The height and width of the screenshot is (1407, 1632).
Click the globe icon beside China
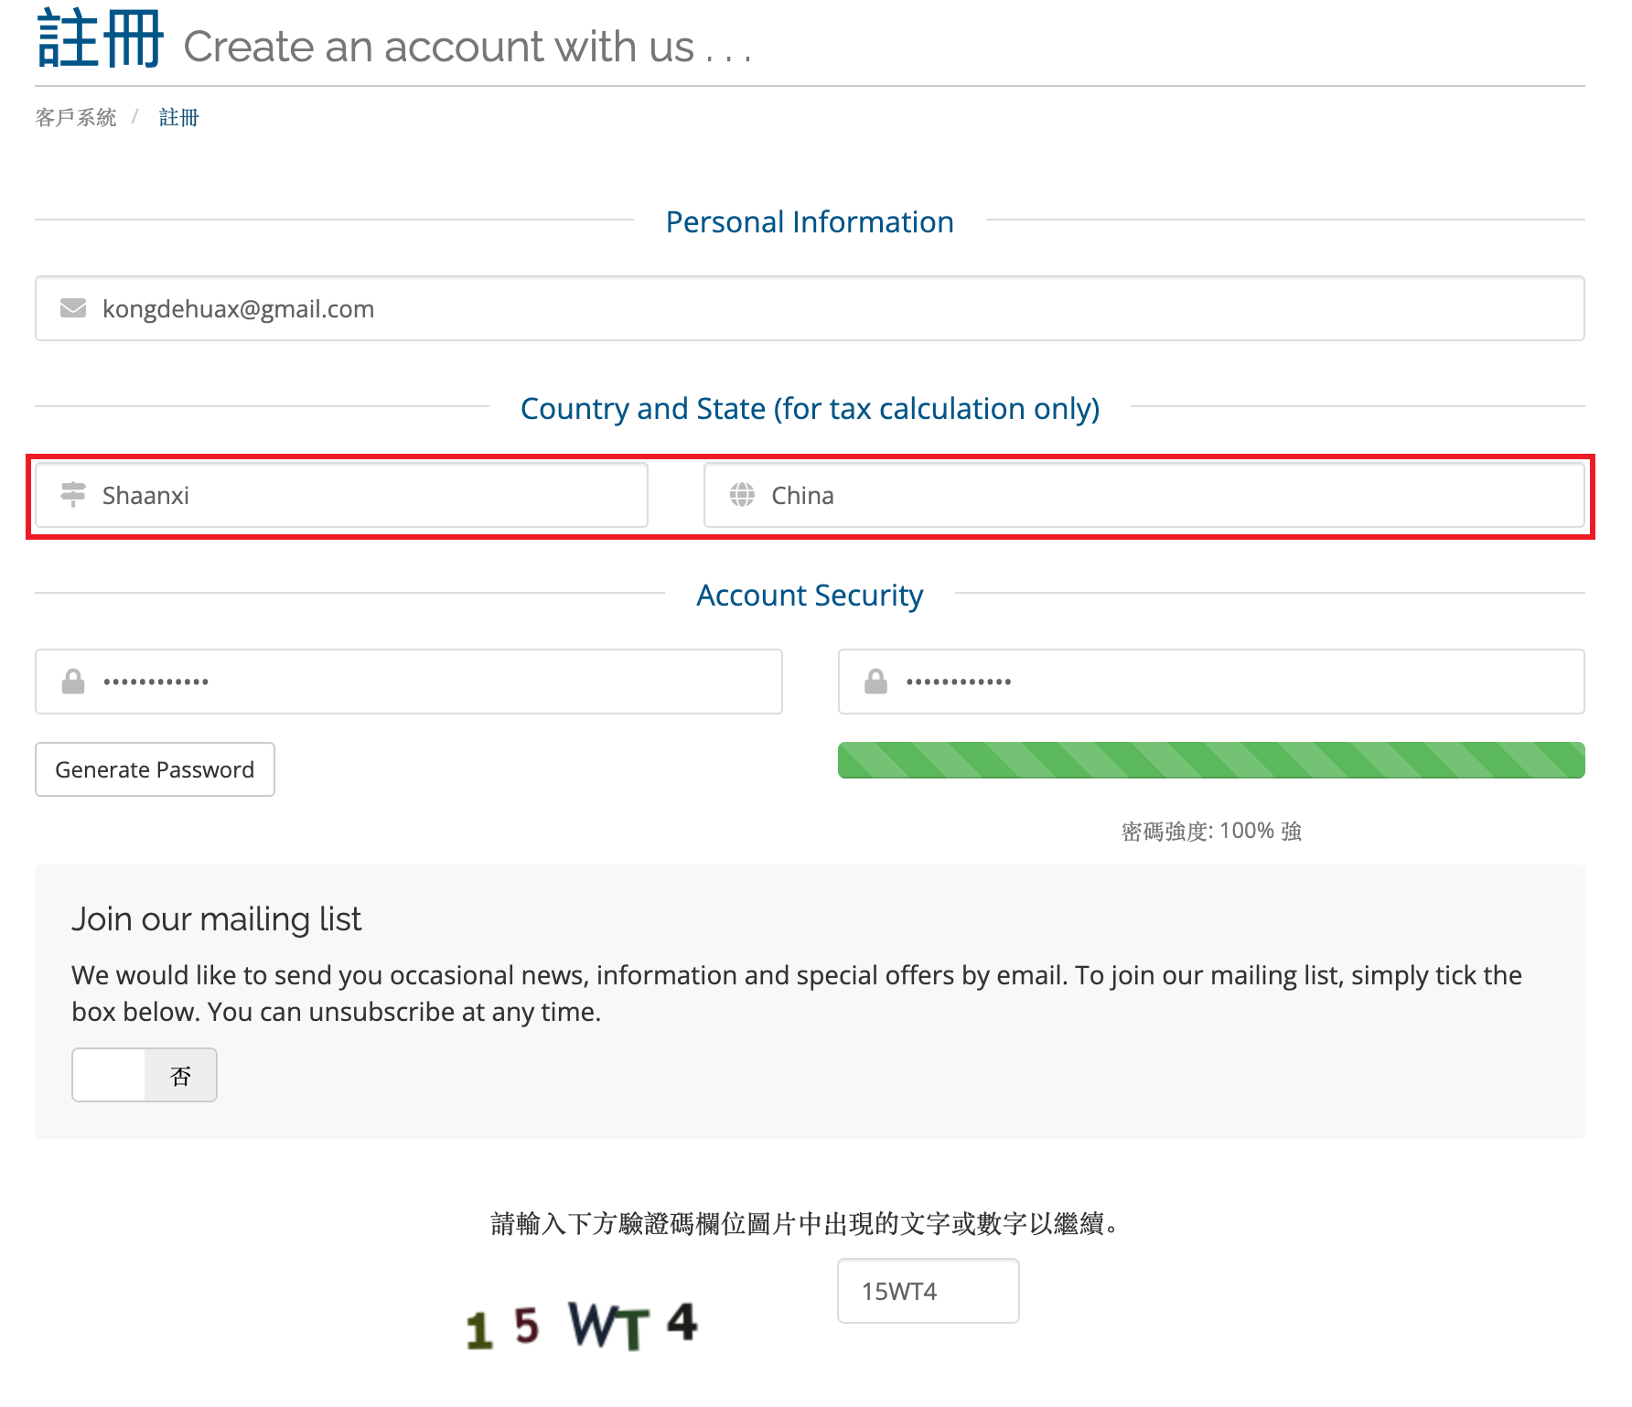pos(742,495)
